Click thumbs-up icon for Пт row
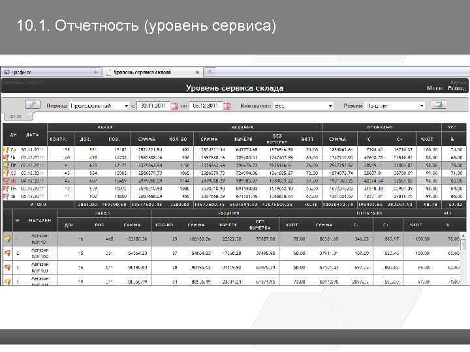 pyautogui.click(x=6, y=165)
